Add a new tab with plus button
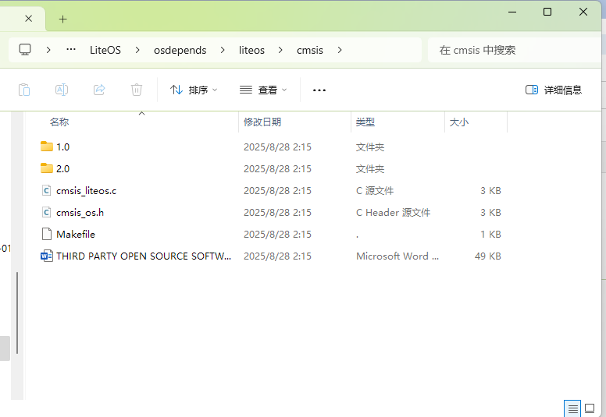Screen dimensions: 606x417 pyautogui.click(x=62, y=19)
